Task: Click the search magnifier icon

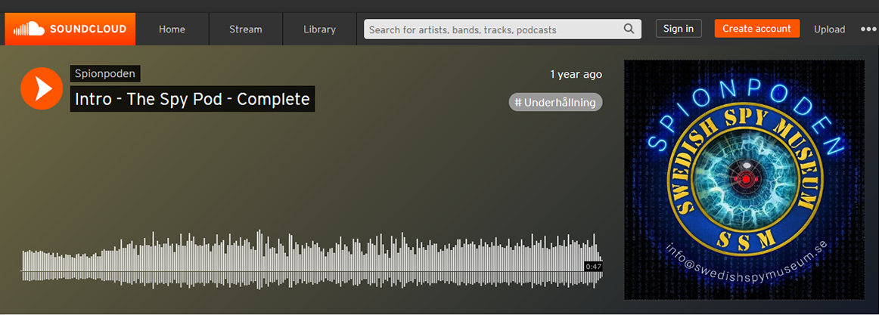Action: point(629,29)
